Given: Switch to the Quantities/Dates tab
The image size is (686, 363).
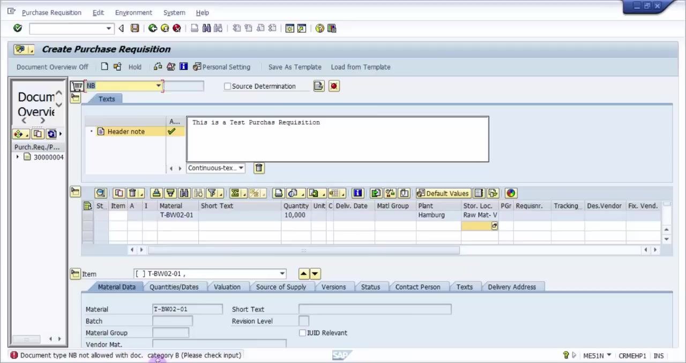Looking at the screenshot, I should [174, 287].
